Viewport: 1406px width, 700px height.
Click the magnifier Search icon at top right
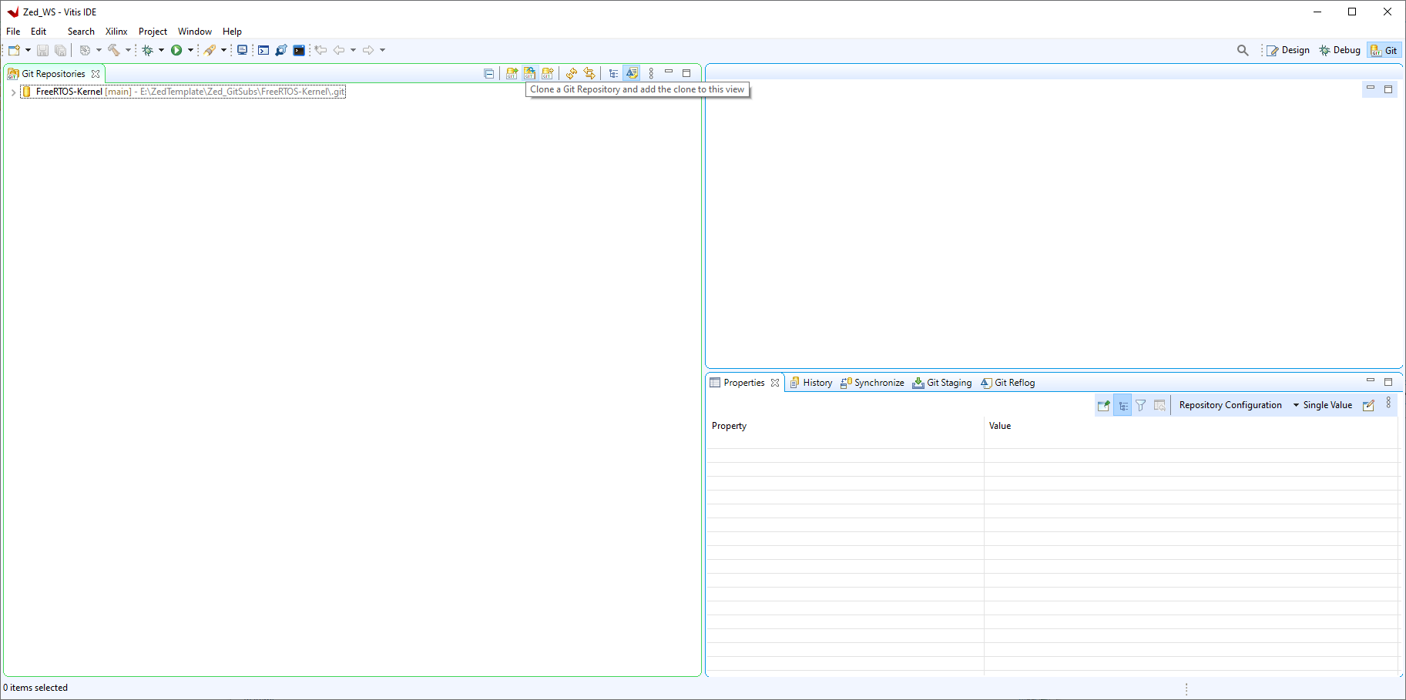coord(1243,50)
